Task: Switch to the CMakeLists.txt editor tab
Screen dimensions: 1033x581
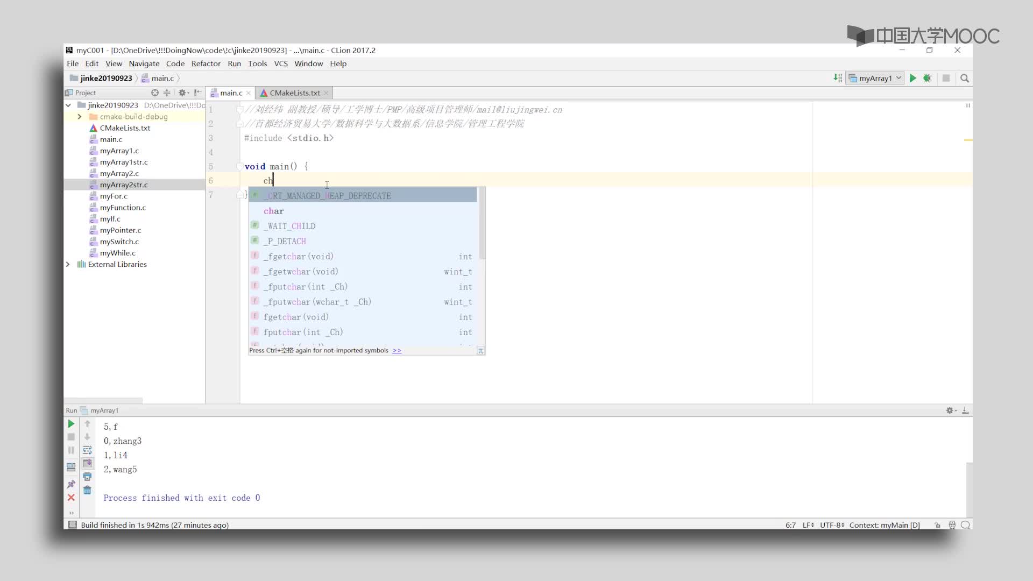Action: pos(294,93)
